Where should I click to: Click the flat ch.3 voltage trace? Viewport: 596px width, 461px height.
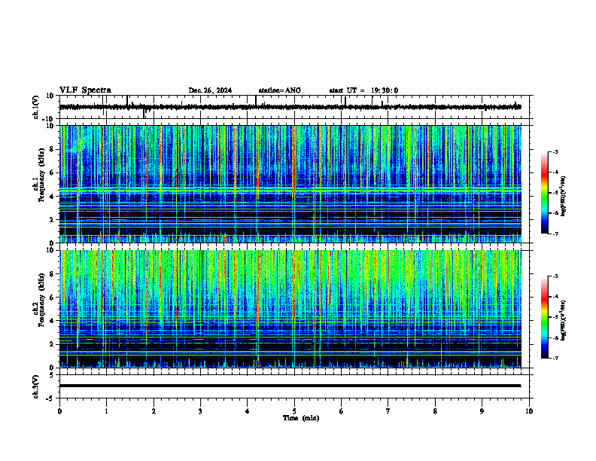[290, 386]
